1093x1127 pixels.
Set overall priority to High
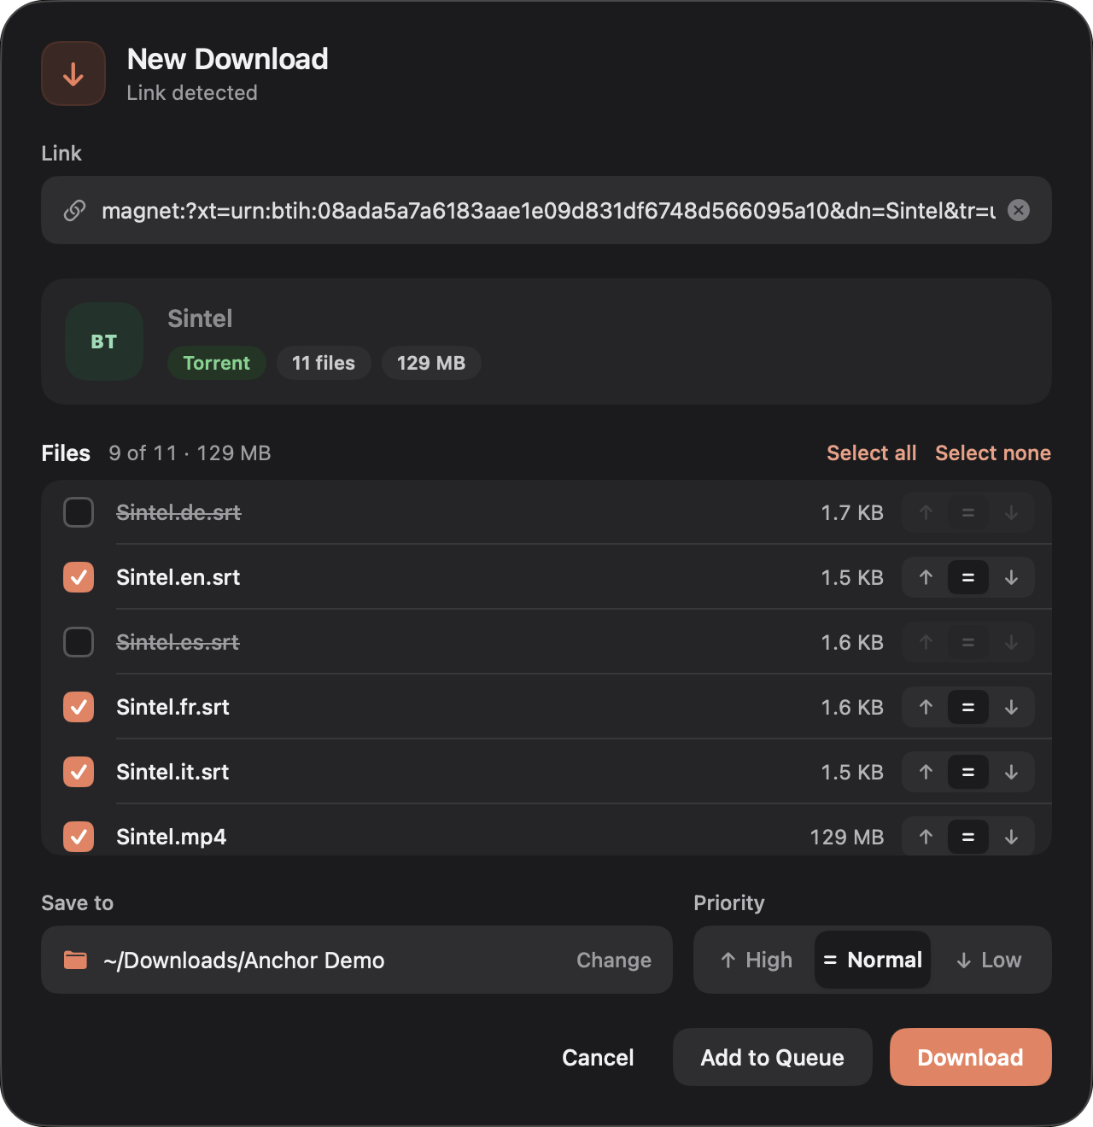tap(757, 960)
